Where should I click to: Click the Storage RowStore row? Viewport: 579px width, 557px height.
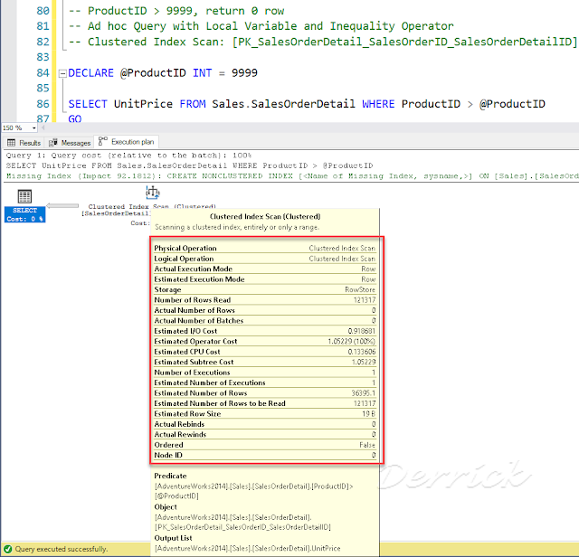[x=264, y=289]
